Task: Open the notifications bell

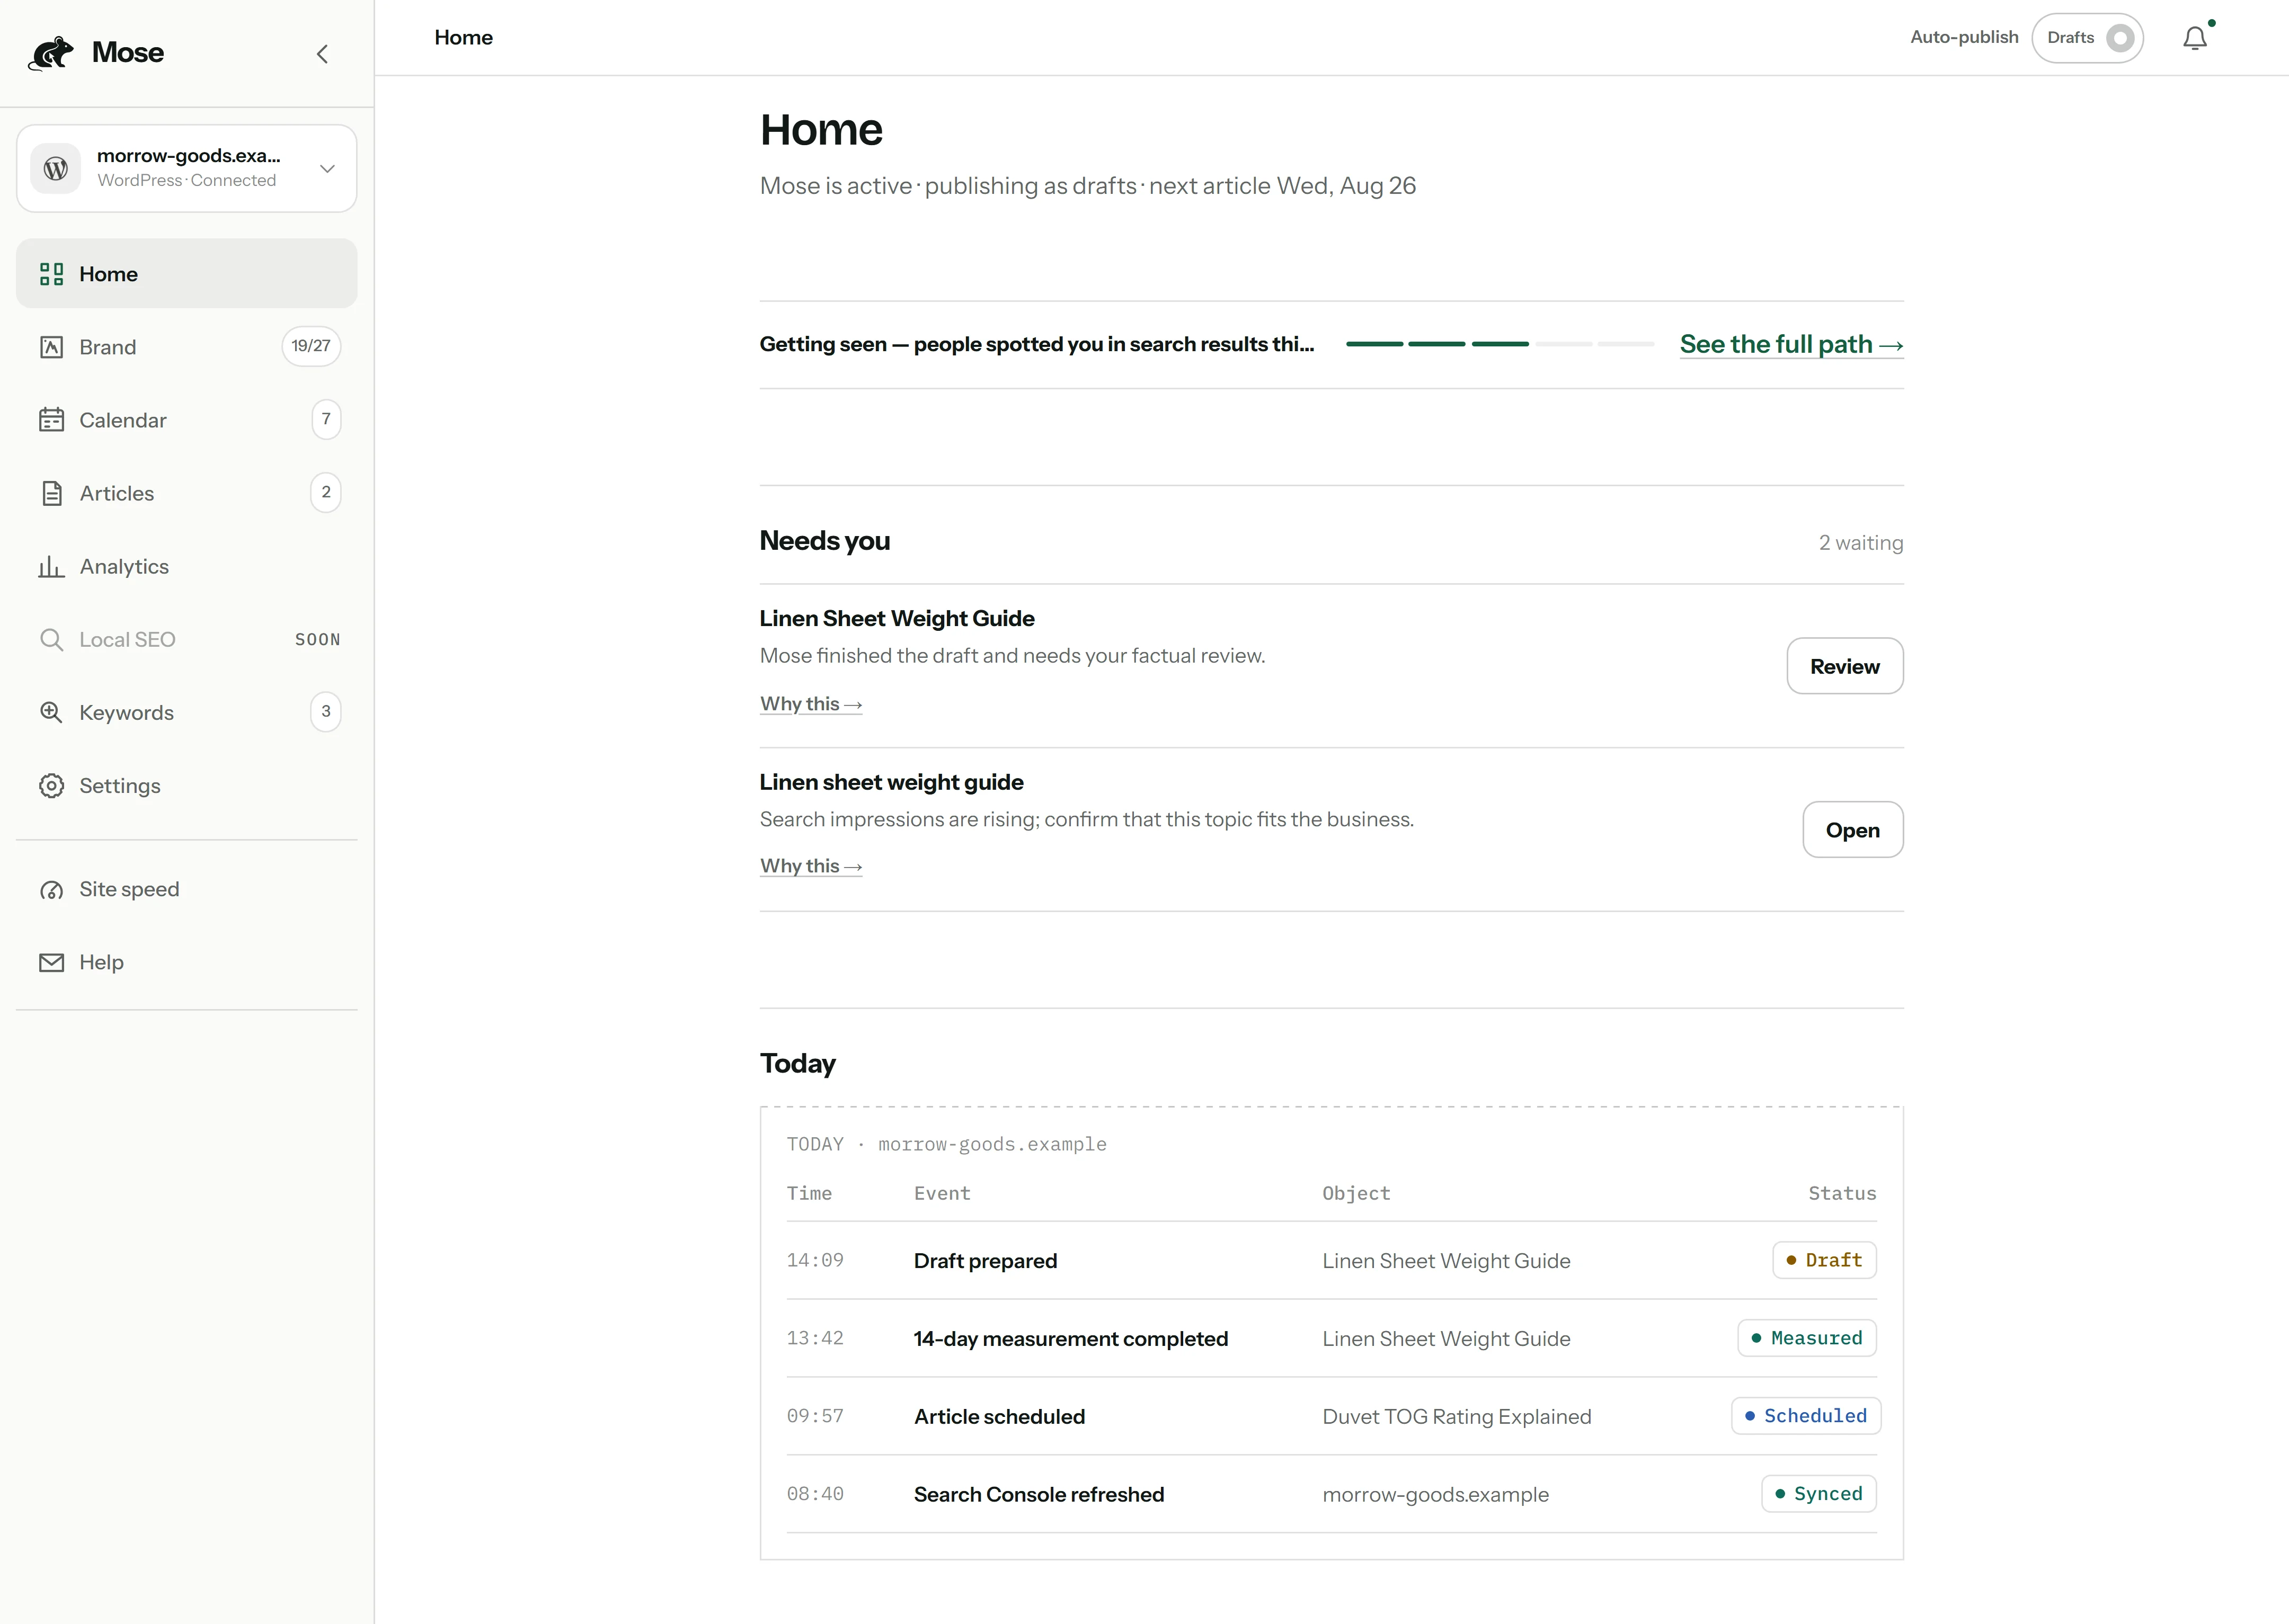Action: (x=2195, y=38)
